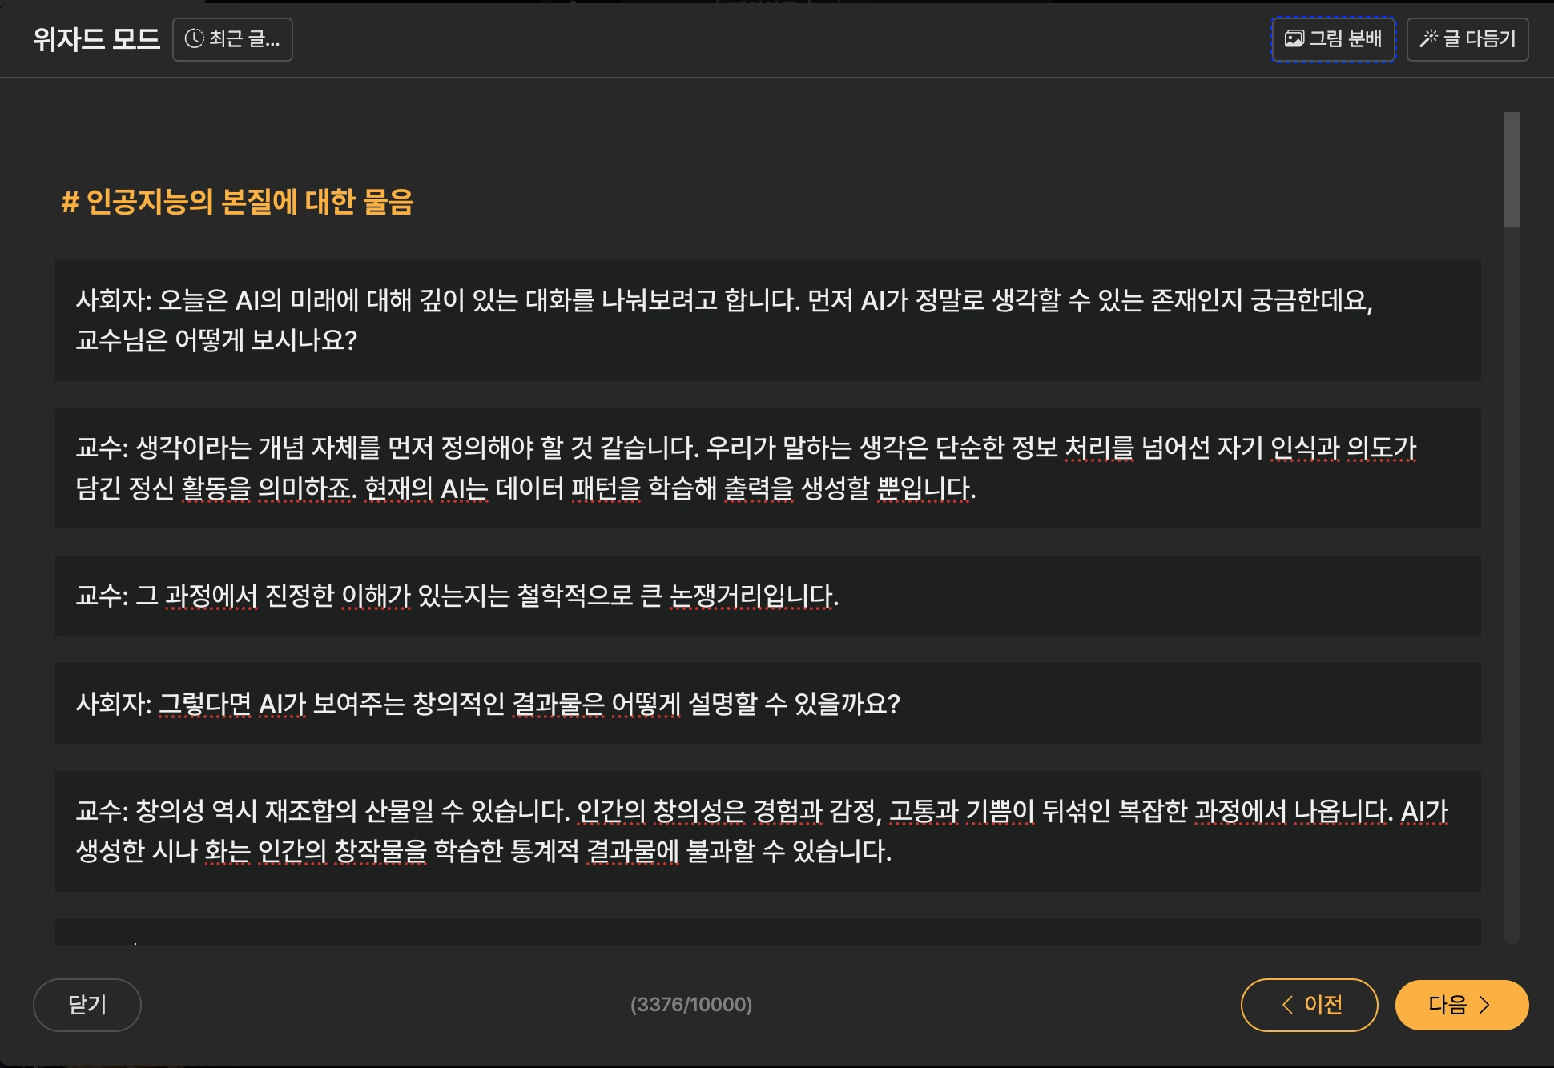Click the orange heading 인공지능의 본질에 대한 물음

(x=237, y=202)
